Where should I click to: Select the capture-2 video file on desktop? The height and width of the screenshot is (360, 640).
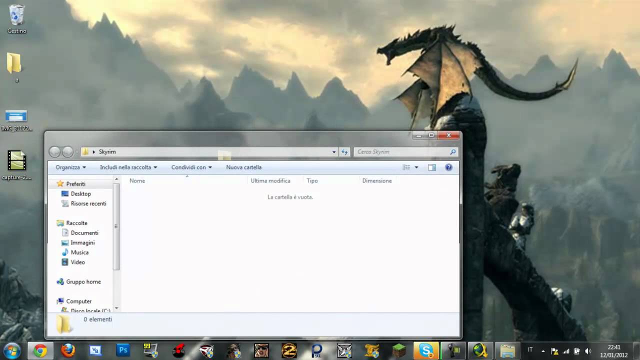click(16, 165)
